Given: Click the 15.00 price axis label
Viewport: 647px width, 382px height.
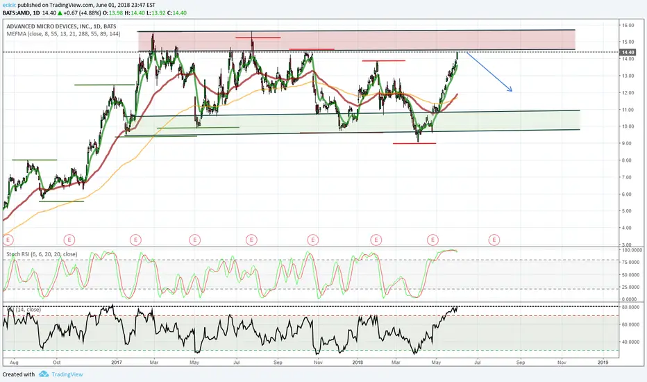Looking at the screenshot, I should coord(628,42).
